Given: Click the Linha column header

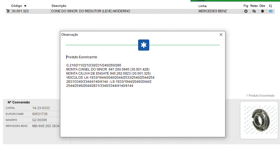Looking at the screenshot, I should [202, 6].
